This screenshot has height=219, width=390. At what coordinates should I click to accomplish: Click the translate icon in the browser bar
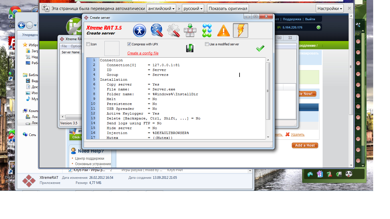click(x=46, y=8)
